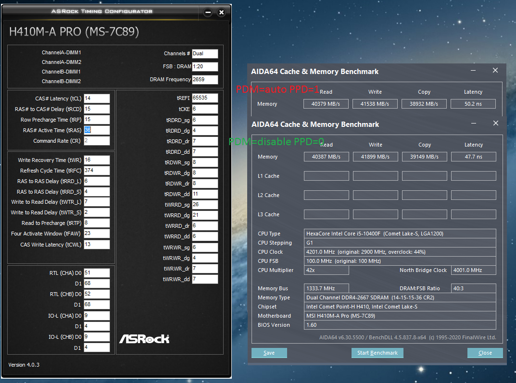Screen dimensions: 516x383
Task: Click the Save button in AIDA64
Action: pyautogui.click(x=269, y=353)
